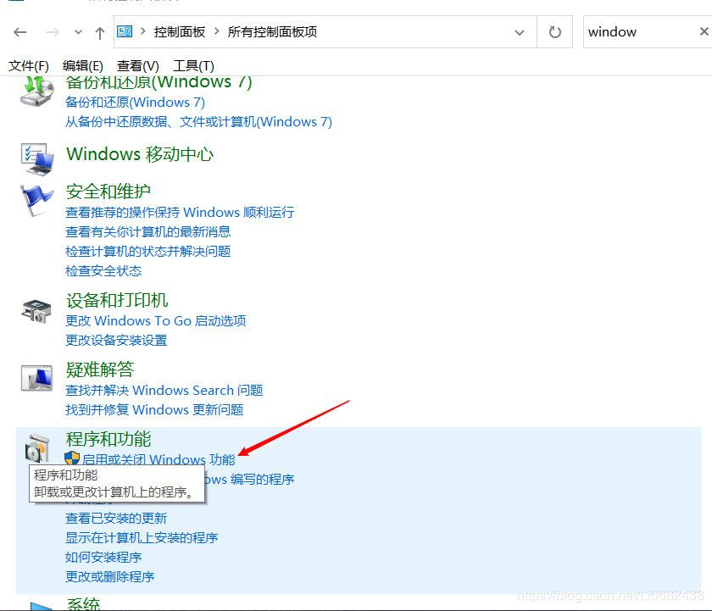Click the forward navigation arrow
This screenshot has height=611, width=712.
[x=53, y=32]
